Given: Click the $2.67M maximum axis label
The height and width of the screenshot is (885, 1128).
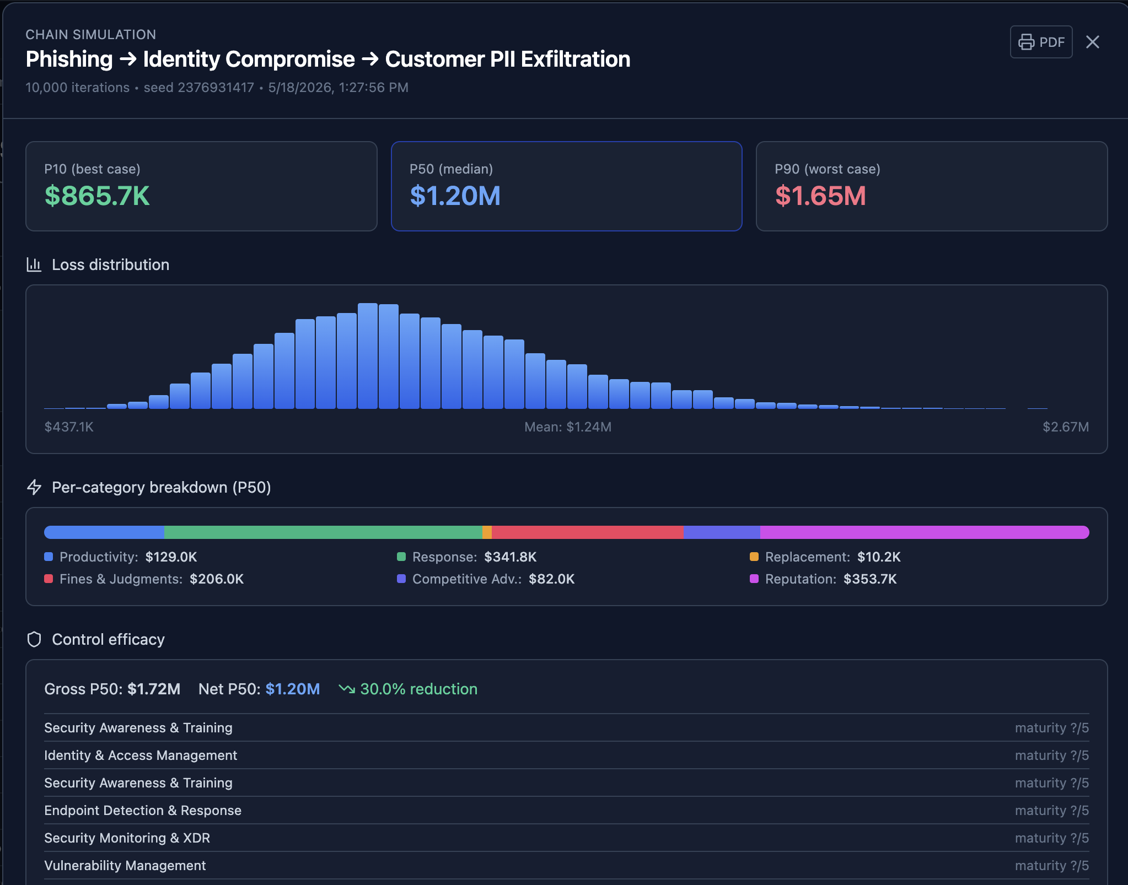Looking at the screenshot, I should point(1066,427).
